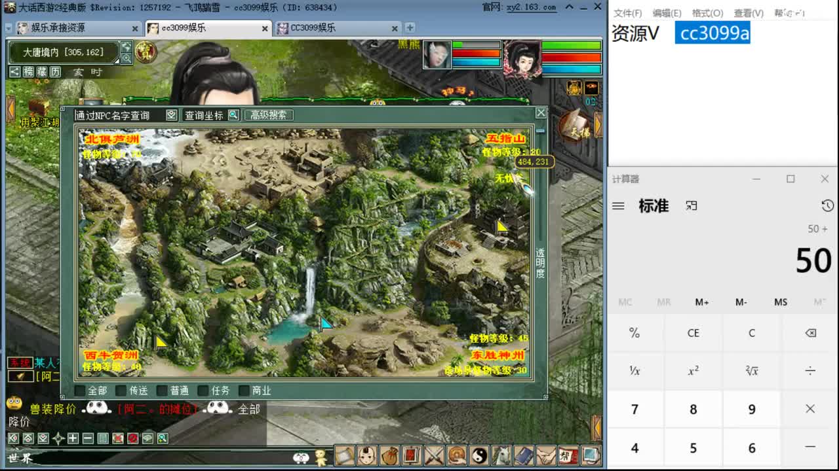Check the 任务 filter checkbox
Image resolution: width=839 pixels, height=471 pixels.
[203, 391]
